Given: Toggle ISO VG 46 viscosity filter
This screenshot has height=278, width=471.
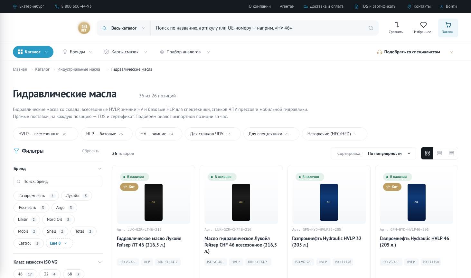Looking at the screenshot, I should (x=25, y=274).
